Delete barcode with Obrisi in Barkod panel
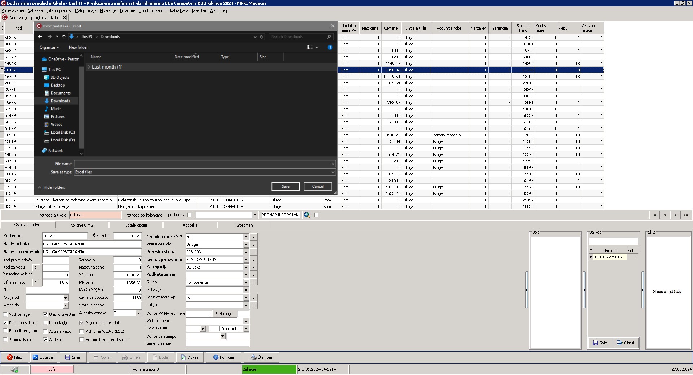The height and width of the screenshot is (375, 693). (626, 343)
